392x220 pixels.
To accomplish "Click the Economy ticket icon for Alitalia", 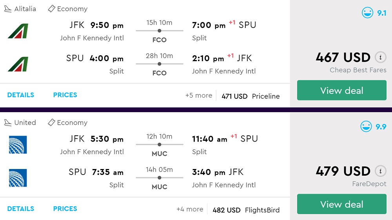I will click(x=51, y=9).
